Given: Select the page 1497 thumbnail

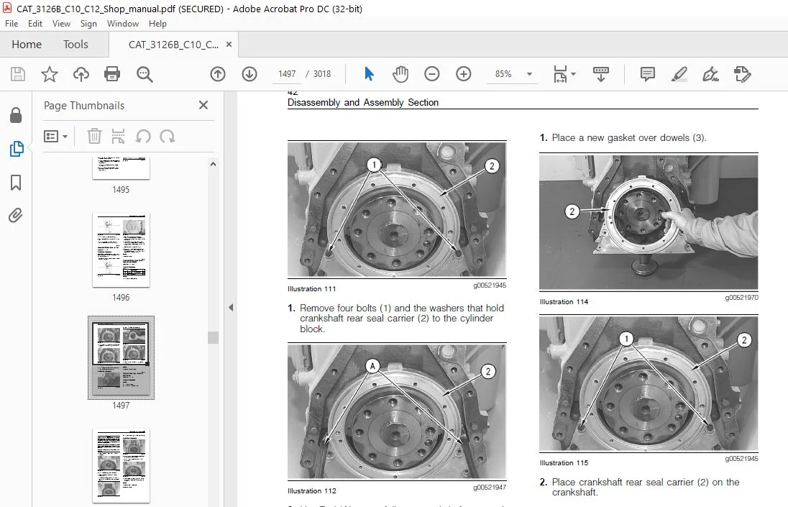Looking at the screenshot, I should coord(121,357).
